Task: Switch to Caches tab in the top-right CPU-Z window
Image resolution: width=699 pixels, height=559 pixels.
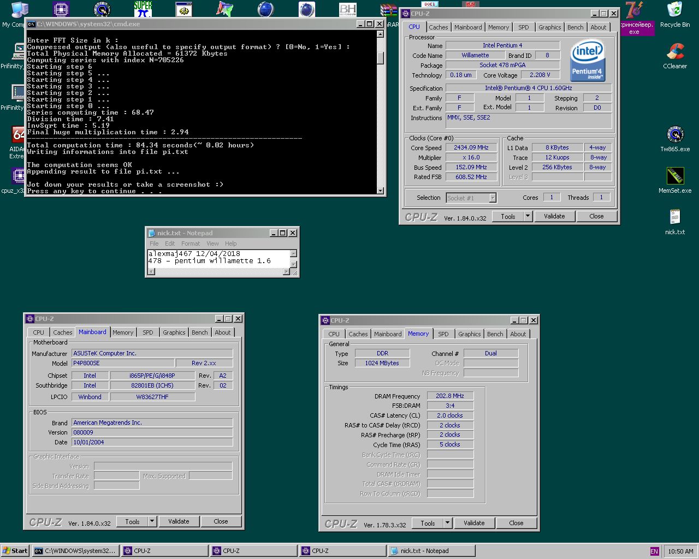Action: 438,27
